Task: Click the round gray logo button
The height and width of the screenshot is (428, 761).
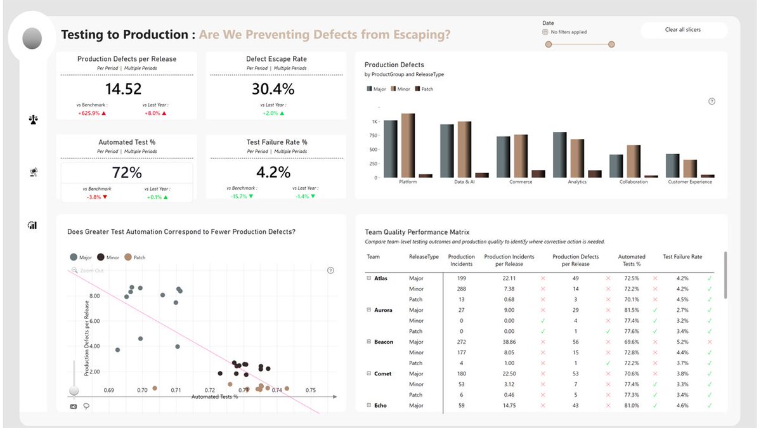Action: pos(32,39)
